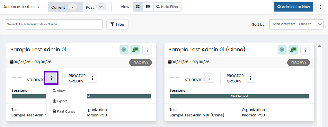Click Pearson PCD on the Clone card

pyautogui.click(x=253, y=115)
